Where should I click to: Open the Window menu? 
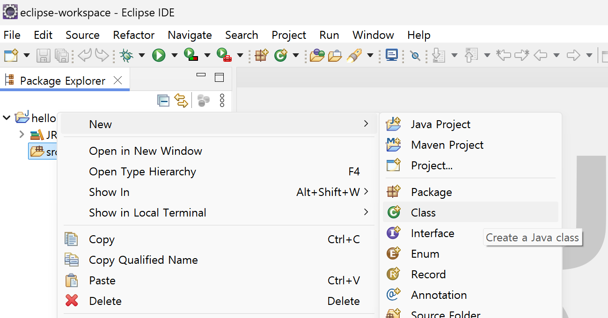pos(373,35)
